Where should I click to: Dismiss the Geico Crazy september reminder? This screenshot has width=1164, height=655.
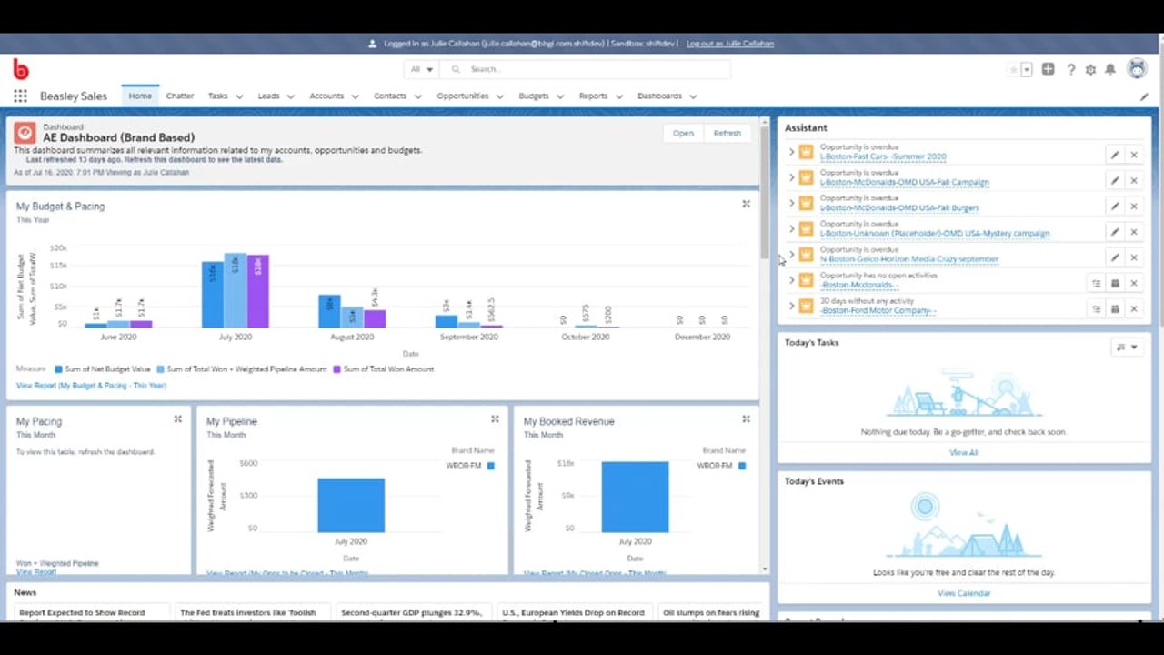click(1134, 257)
